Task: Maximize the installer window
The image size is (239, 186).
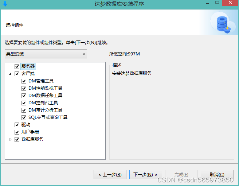Action: click(217, 3)
